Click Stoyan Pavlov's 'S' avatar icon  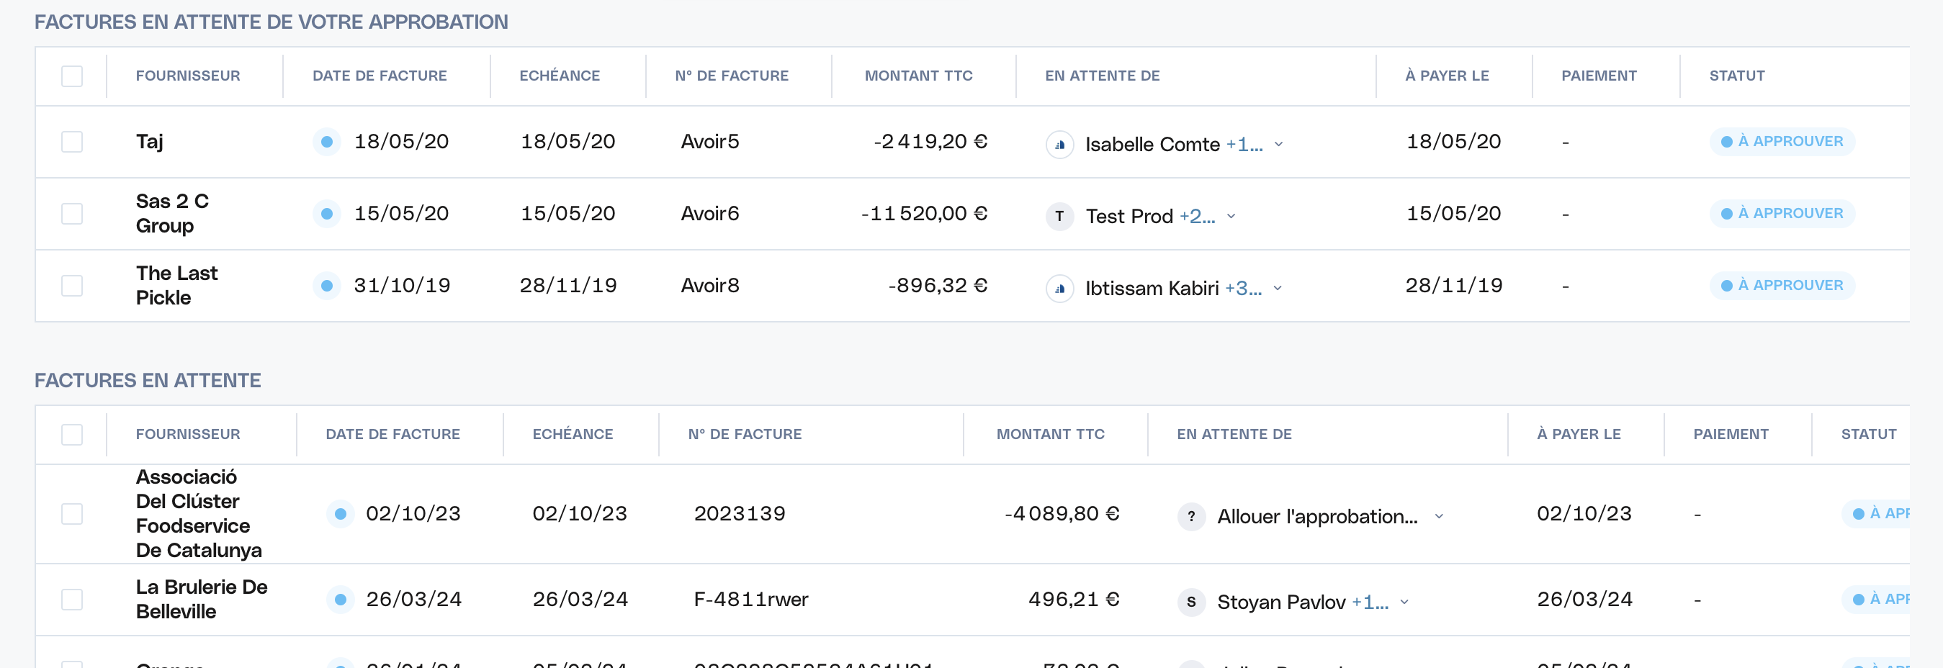(1191, 602)
